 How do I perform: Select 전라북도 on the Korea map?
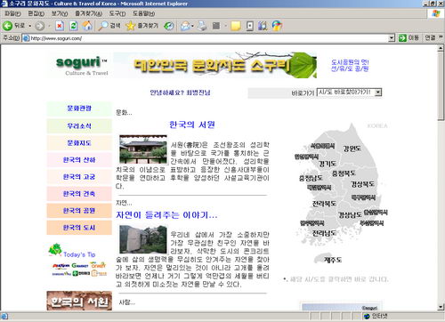pyautogui.click(x=324, y=204)
